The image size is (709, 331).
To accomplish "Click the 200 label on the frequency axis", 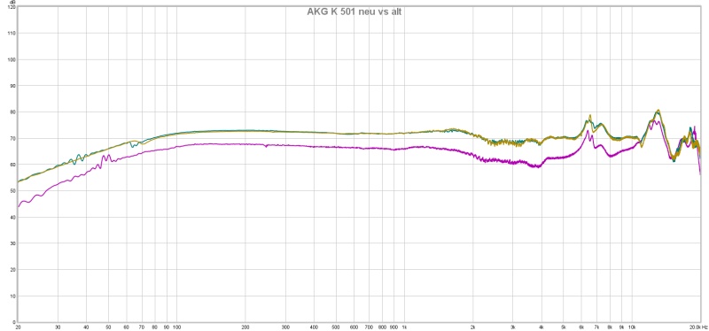I will tap(245, 327).
